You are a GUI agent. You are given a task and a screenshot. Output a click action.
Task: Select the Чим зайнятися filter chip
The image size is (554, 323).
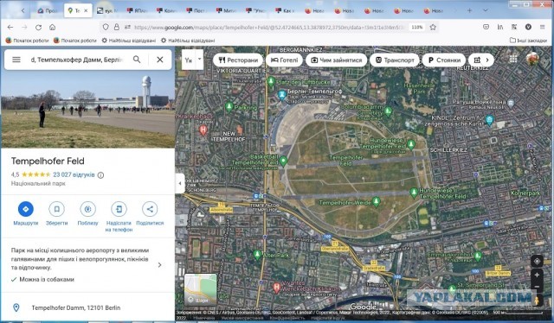click(337, 60)
